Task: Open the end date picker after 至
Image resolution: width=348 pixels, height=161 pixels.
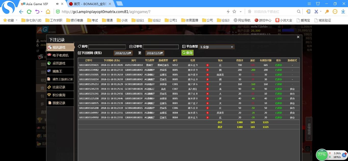Action: click(155, 53)
